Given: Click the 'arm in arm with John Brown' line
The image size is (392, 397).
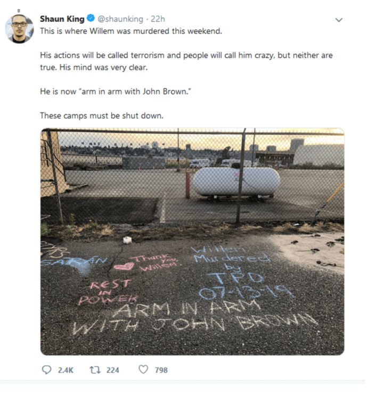Looking at the screenshot, I should click(116, 92).
